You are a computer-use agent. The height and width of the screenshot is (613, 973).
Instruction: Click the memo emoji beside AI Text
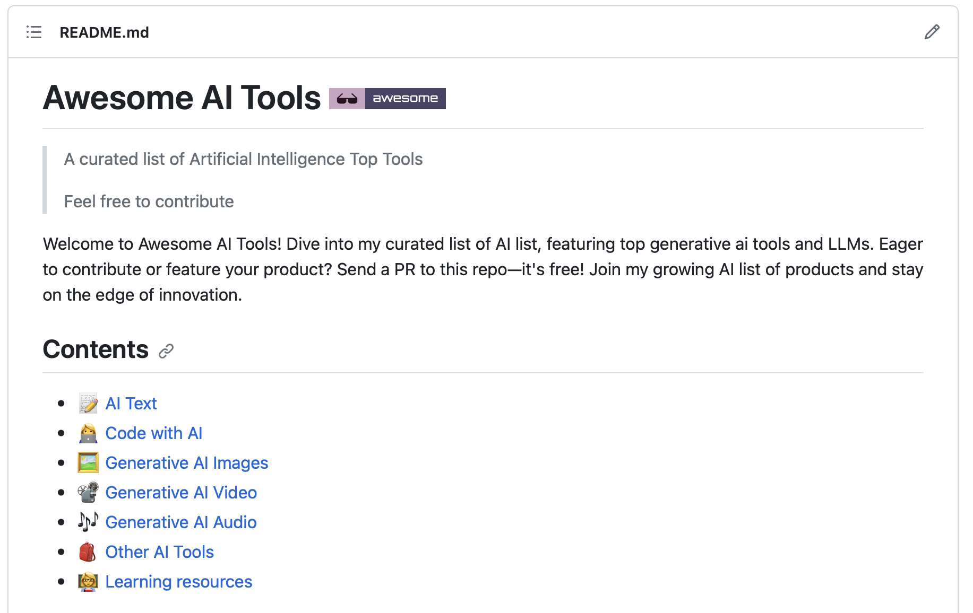[88, 404]
